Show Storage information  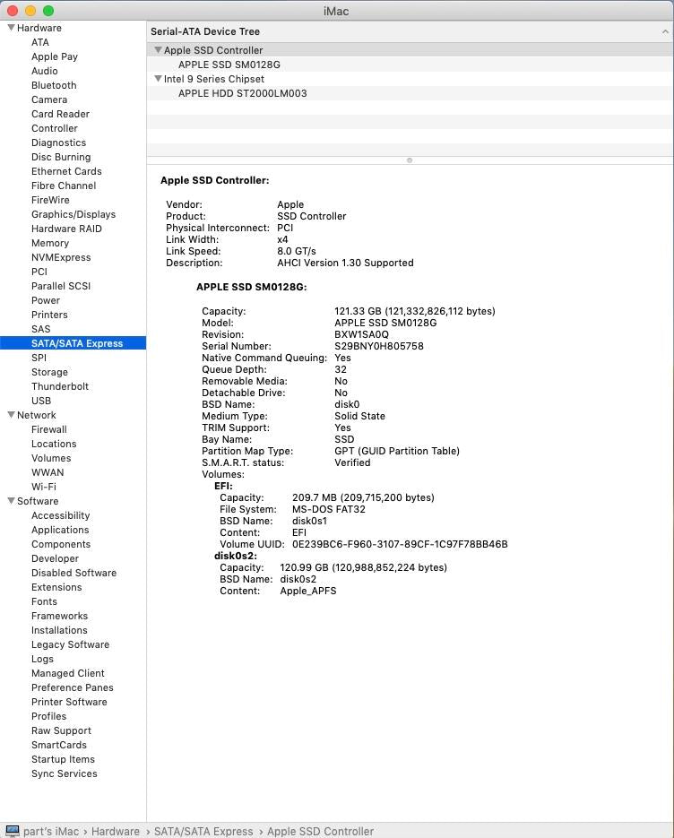point(49,373)
